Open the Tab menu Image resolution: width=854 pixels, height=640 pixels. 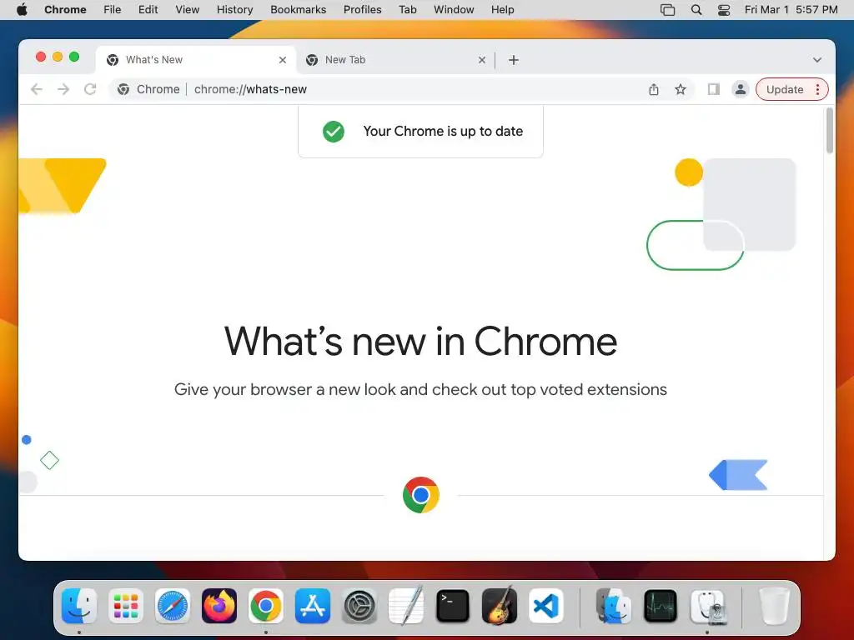(x=407, y=10)
